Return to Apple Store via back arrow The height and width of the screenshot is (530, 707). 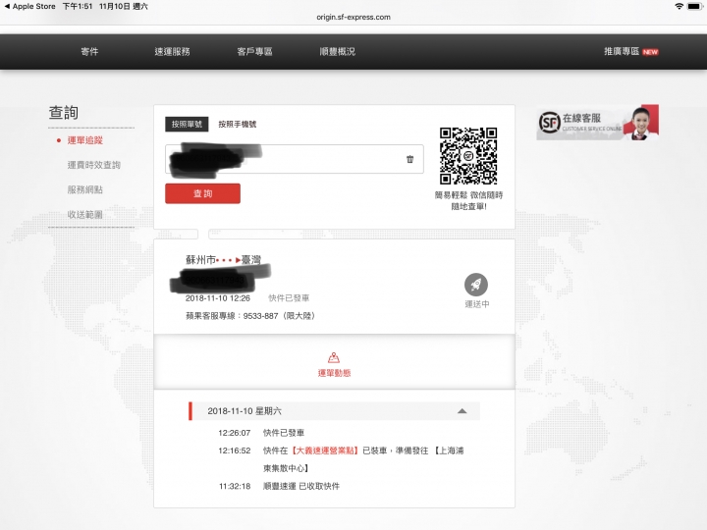tap(29, 6)
